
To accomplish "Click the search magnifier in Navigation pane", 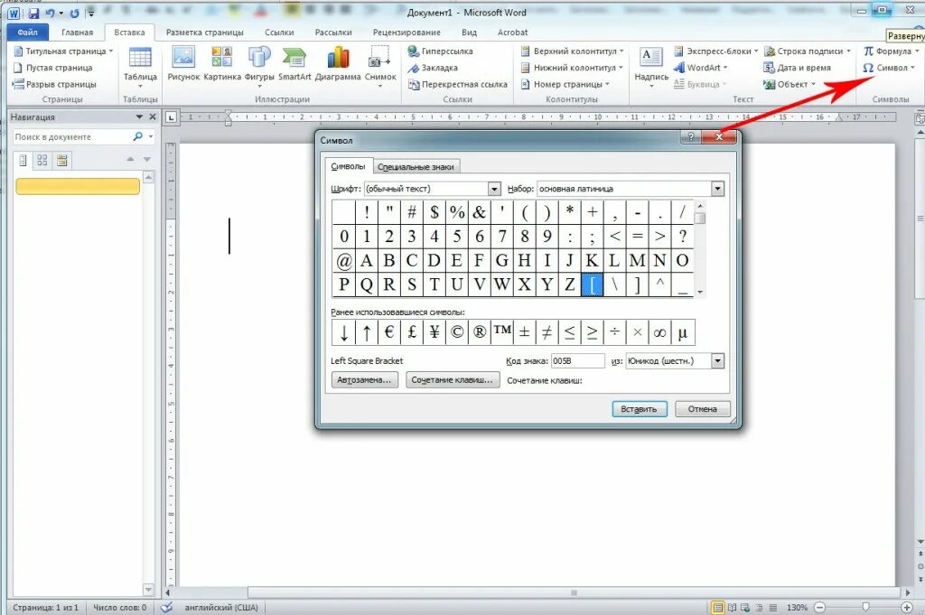I will tap(138, 136).
